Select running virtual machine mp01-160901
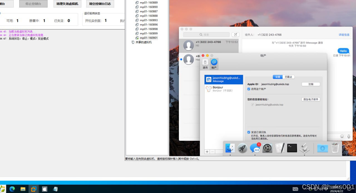The height and width of the screenshot is (193, 356). [x=149, y=38]
